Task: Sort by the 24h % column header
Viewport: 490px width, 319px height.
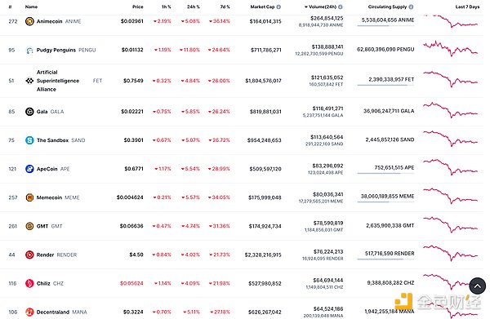Action: [x=193, y=7]
